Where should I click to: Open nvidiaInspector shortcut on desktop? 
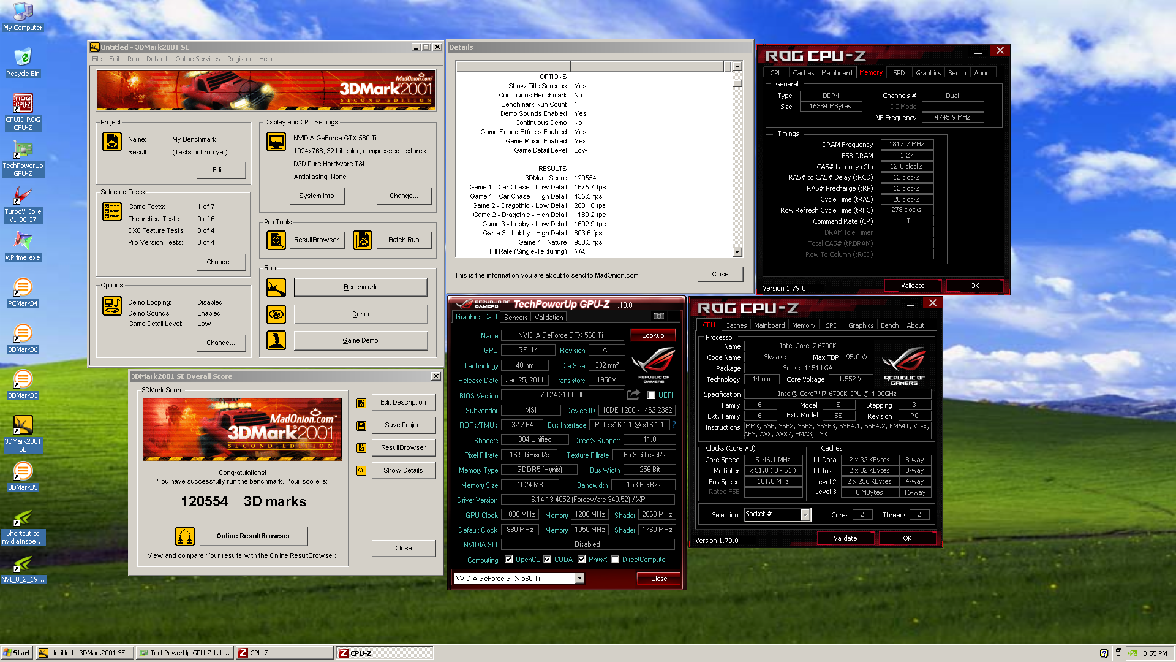[x=23, y=527]
